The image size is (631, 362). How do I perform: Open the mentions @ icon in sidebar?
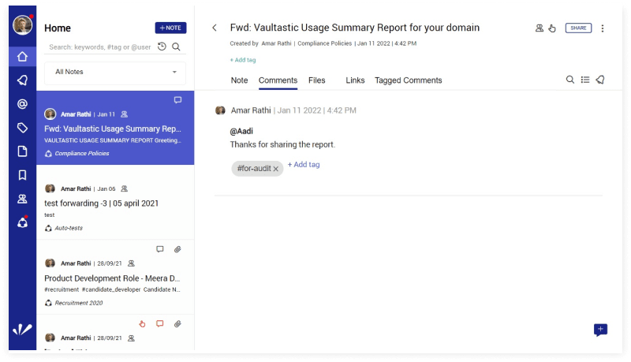point(22,104)
